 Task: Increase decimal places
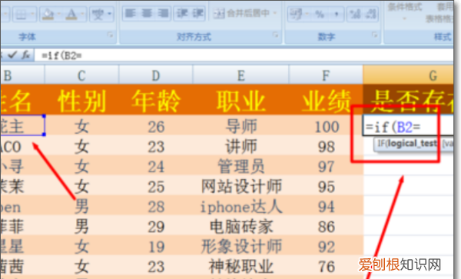(355, 14)
